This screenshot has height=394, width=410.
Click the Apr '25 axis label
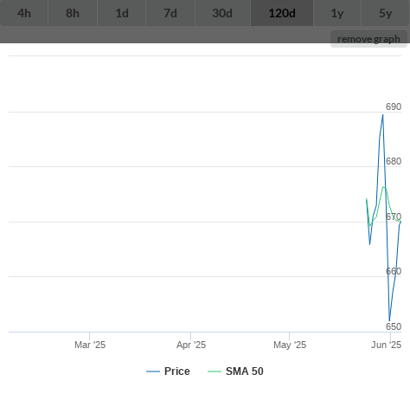click(x=191, y=345)
